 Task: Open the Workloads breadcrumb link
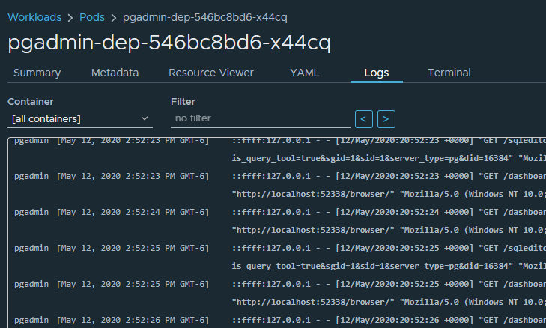(x=34, y=17)
